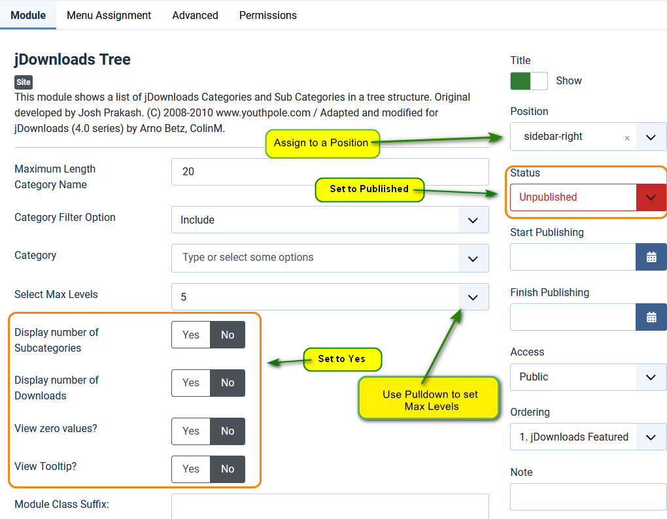Click the Select Max Levels label
The width and height of the screenshot is (667, 519).
tap(56, 294)
